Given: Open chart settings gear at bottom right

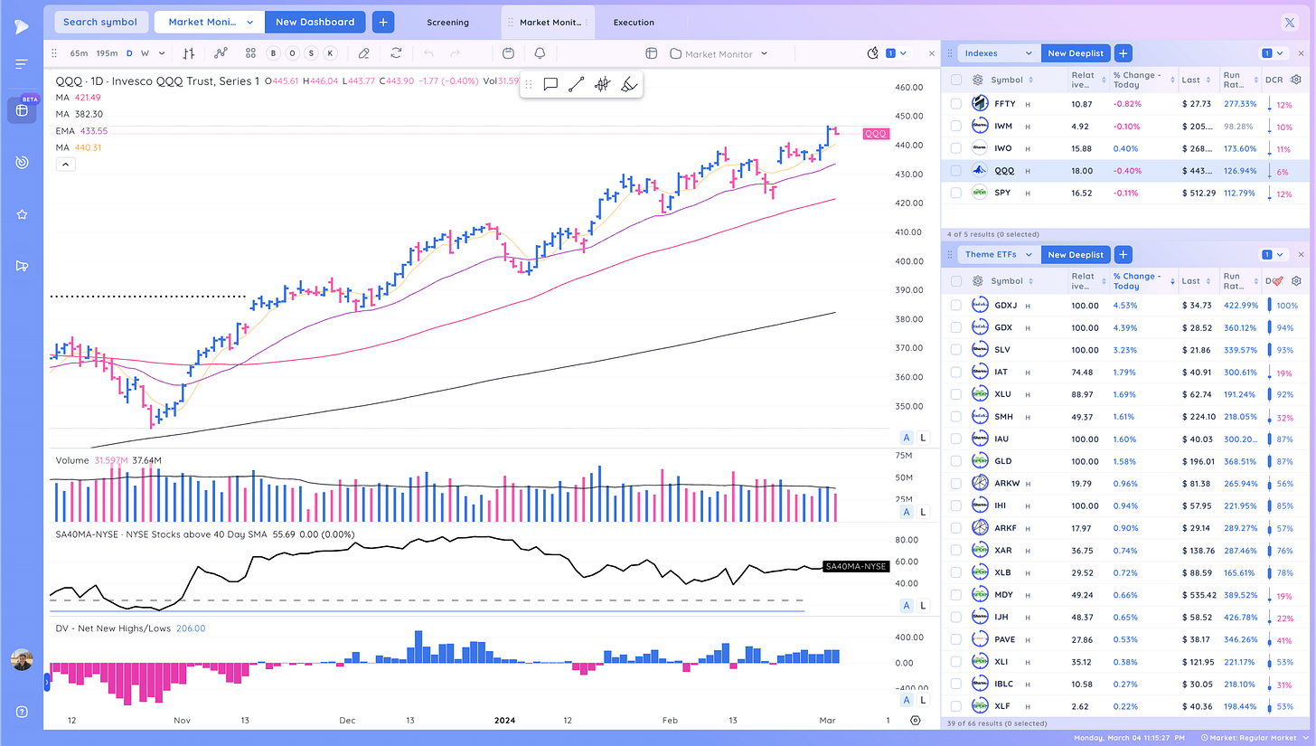Looking at the screenshot, I should point(916,720).
